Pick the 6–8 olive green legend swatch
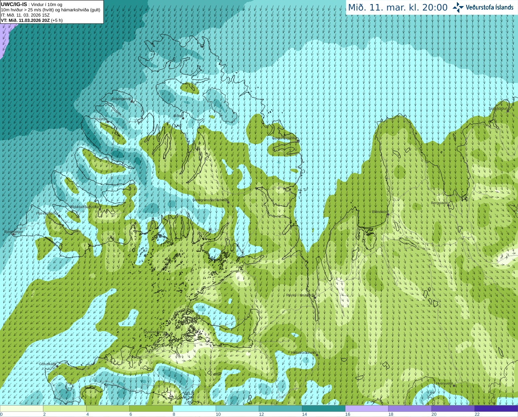 [151, 408]
